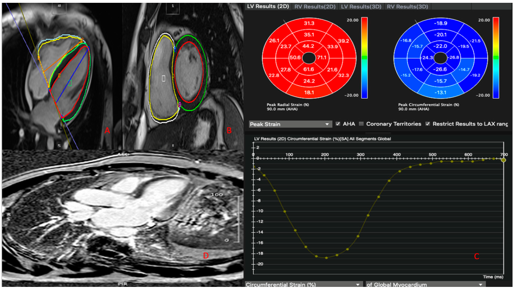
Task: Select the magenta inferior insertion point marker
Action: pyautogui.click(x=180, y=104)
